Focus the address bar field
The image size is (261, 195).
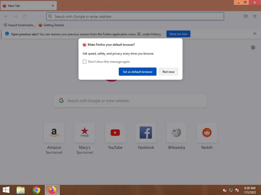(x=135, y=16)
